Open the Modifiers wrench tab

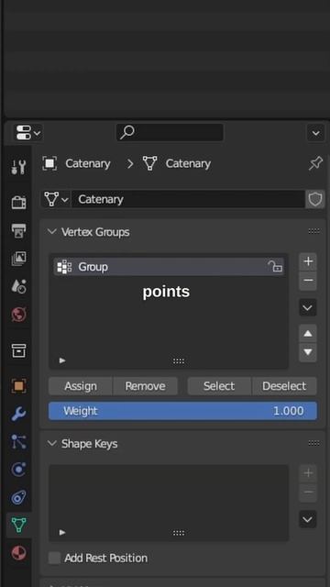tap(18, 414)
